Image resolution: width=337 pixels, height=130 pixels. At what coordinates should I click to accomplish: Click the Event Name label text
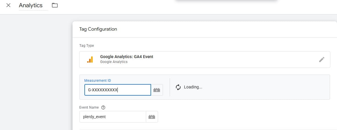click(x=89, y=107)
